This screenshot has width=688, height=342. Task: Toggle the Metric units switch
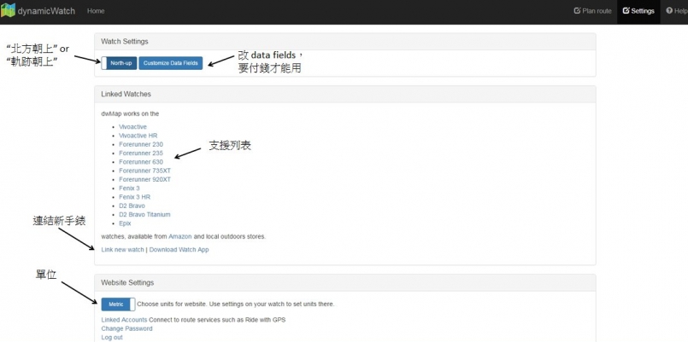click(118, 304)
